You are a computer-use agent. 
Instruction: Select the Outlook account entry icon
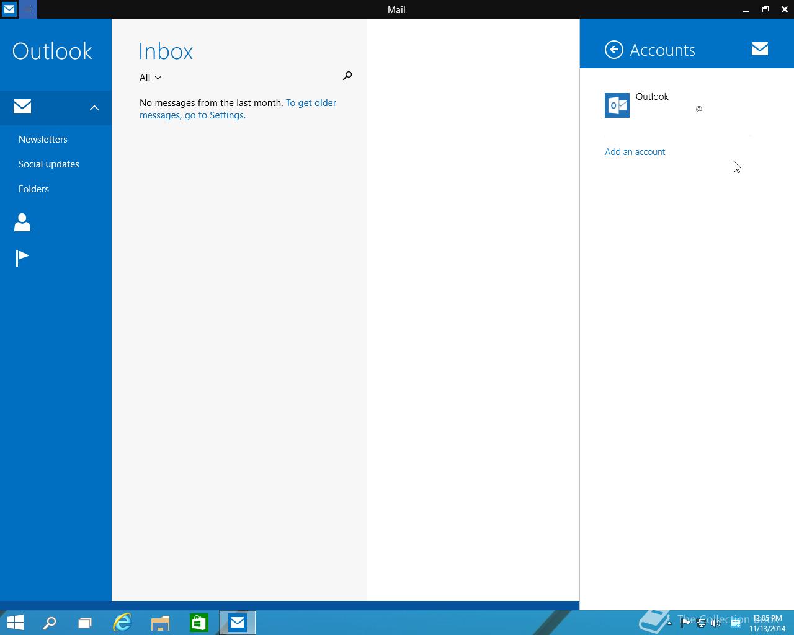(617, 105)
